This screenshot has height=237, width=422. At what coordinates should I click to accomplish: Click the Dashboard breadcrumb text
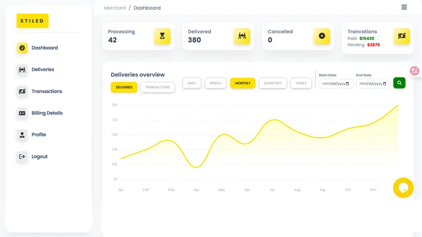click(x=147, y=8)
